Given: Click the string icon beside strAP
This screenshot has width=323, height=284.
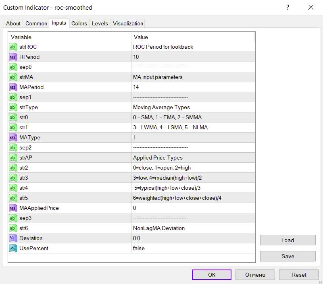Looking at the screenshot, I should (13, 158).
